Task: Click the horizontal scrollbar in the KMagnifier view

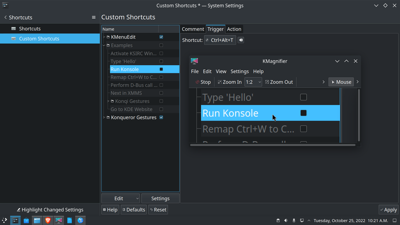Action: click(272, 145)
